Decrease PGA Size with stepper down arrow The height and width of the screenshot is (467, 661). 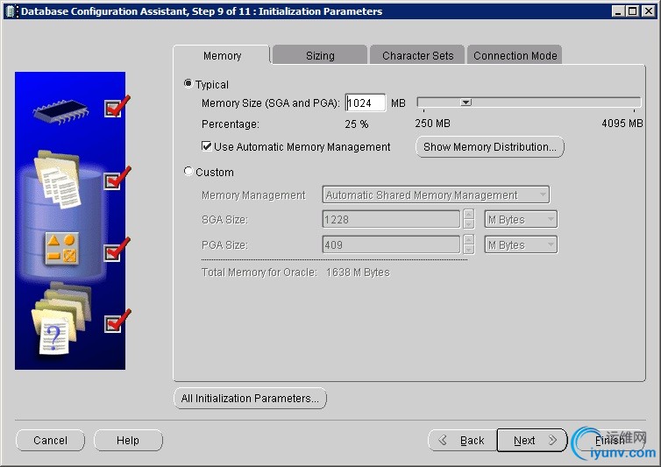(468, 249)
